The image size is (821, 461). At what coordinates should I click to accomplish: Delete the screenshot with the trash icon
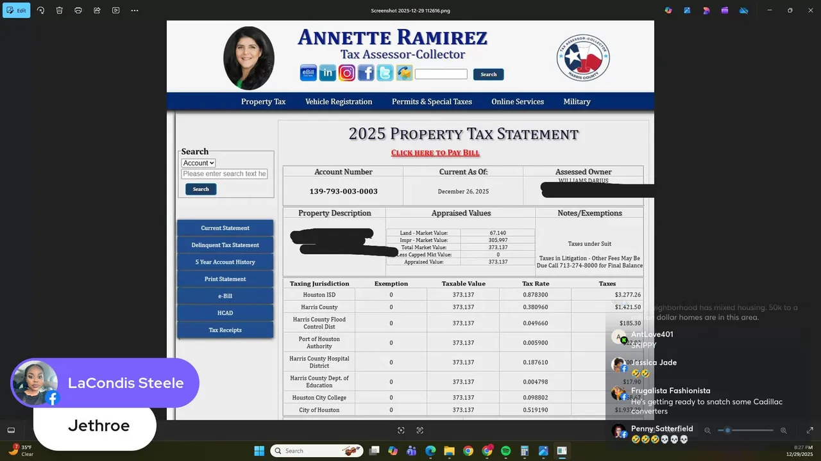pyautogui.click(x=59, y=10)
